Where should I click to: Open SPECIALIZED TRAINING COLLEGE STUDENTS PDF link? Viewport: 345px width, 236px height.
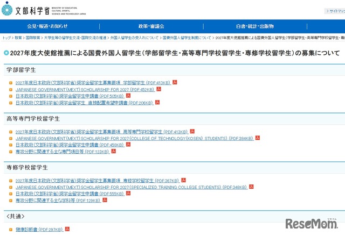point(132,187)
